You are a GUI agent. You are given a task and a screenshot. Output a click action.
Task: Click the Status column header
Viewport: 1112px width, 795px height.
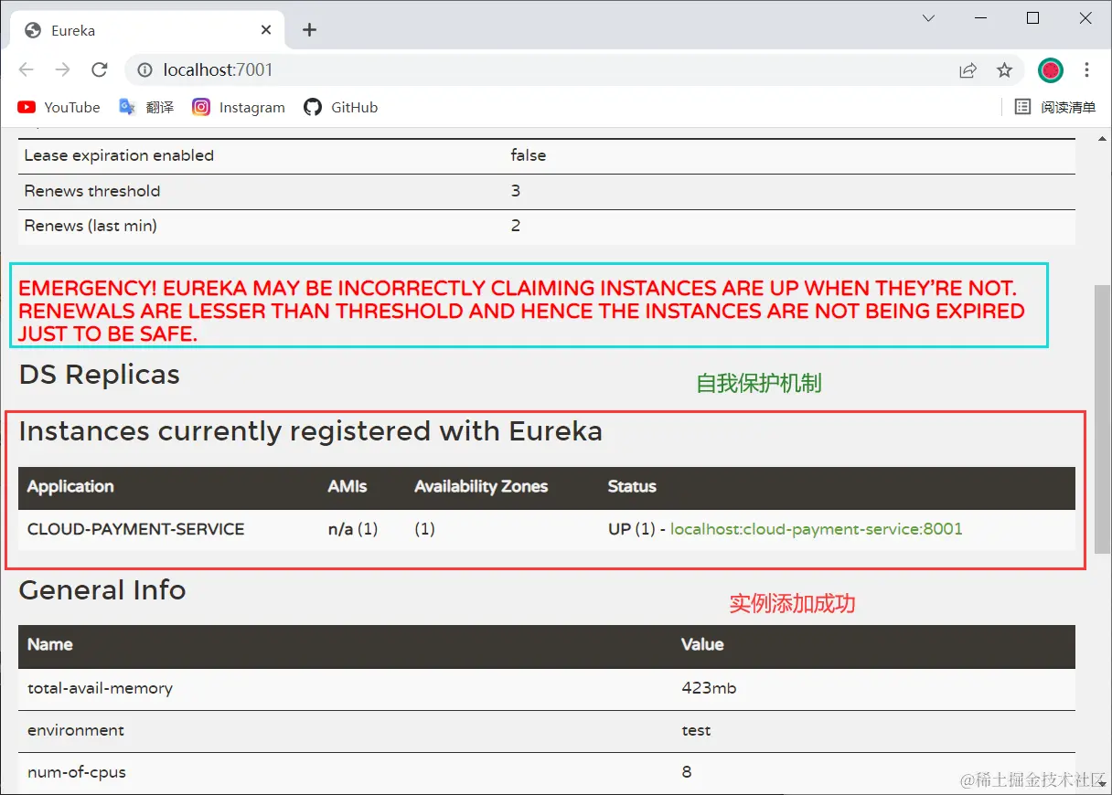coord(632,486)
